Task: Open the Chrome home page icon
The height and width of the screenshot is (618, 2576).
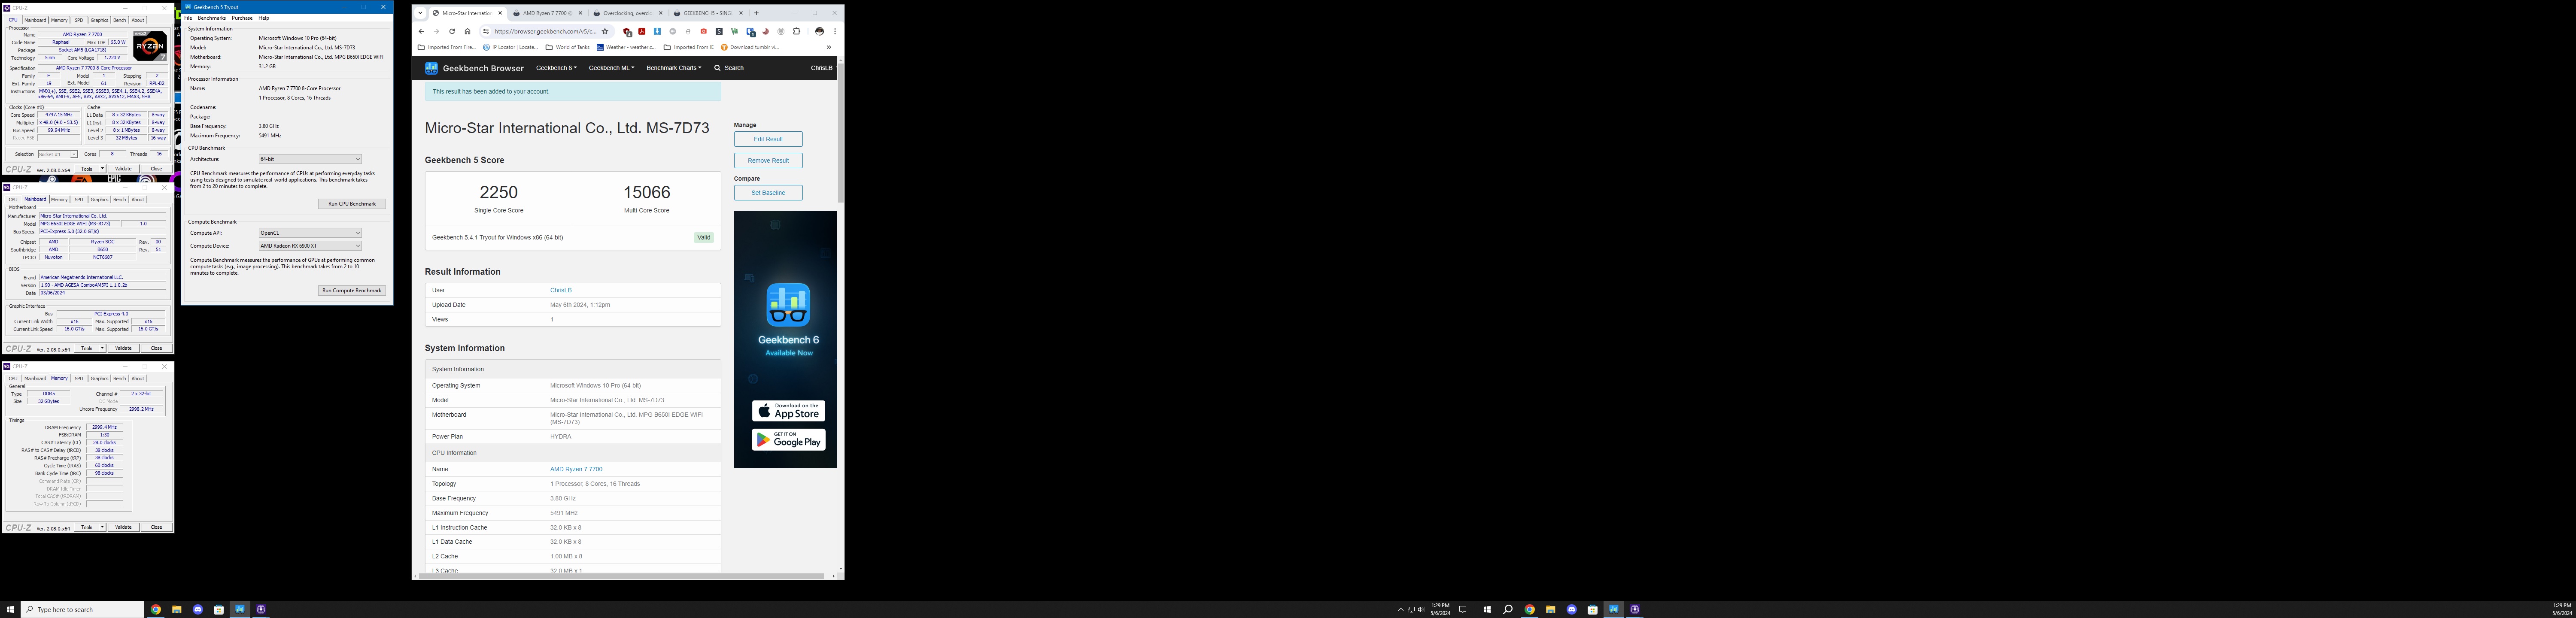Action: tap(468, 31)
